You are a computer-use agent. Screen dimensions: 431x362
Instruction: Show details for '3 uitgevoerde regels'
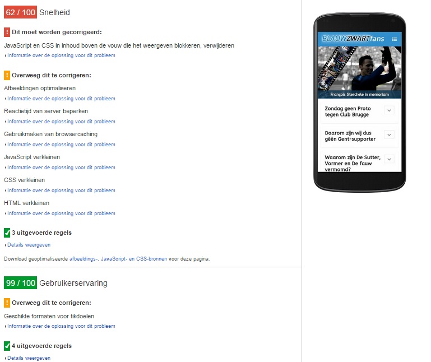29,245
